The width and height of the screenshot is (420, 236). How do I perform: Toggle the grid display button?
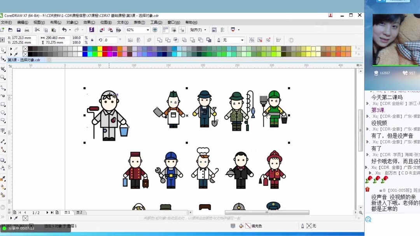[x=173, y=29]
